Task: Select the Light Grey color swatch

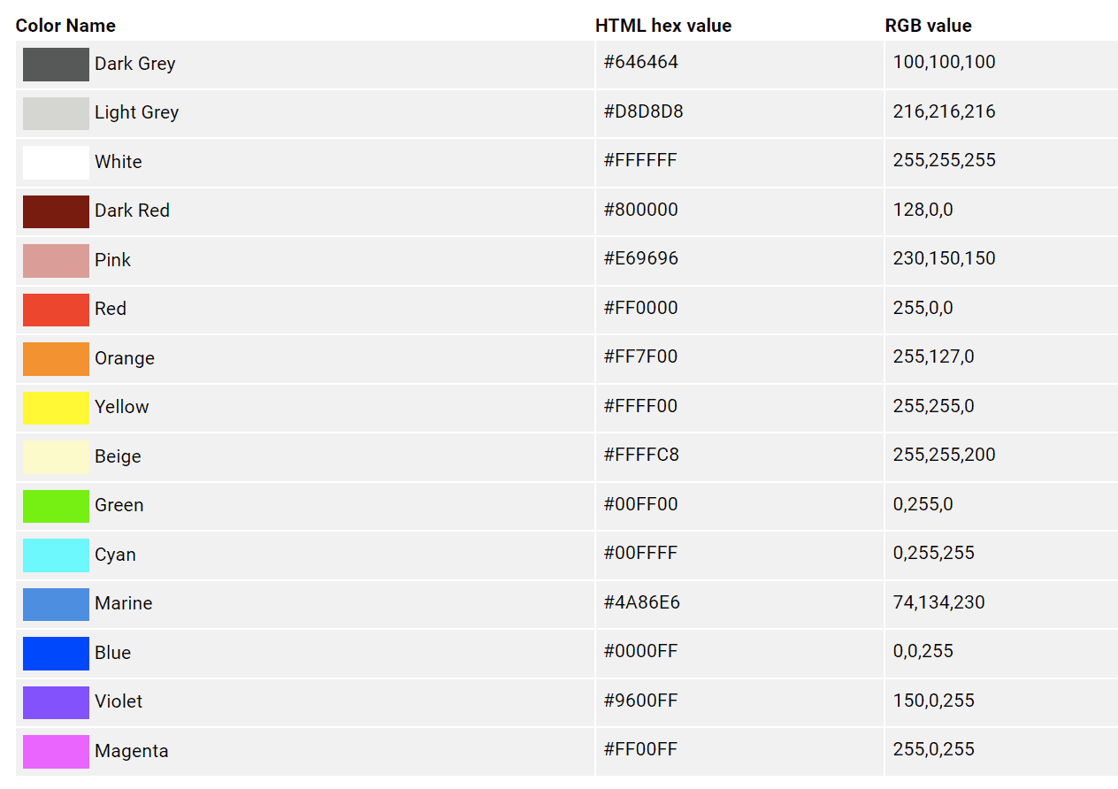Action: click(56, 113)
